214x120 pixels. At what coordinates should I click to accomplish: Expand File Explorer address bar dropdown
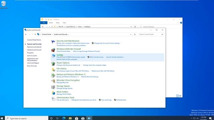coord(131,27)
